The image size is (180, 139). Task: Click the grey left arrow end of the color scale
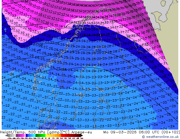pos(6,136)
